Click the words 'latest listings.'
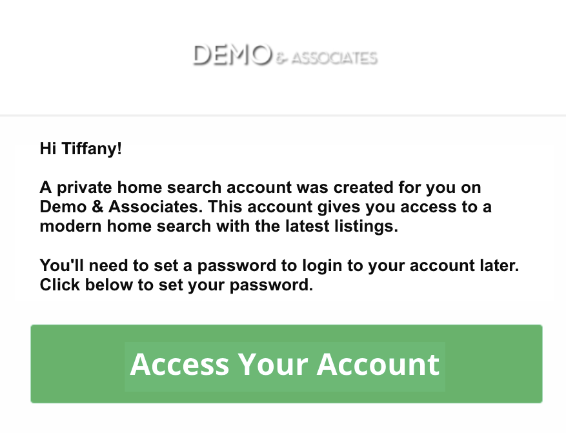This screenshot has width=566, height=433. click(x=341, y=227)
